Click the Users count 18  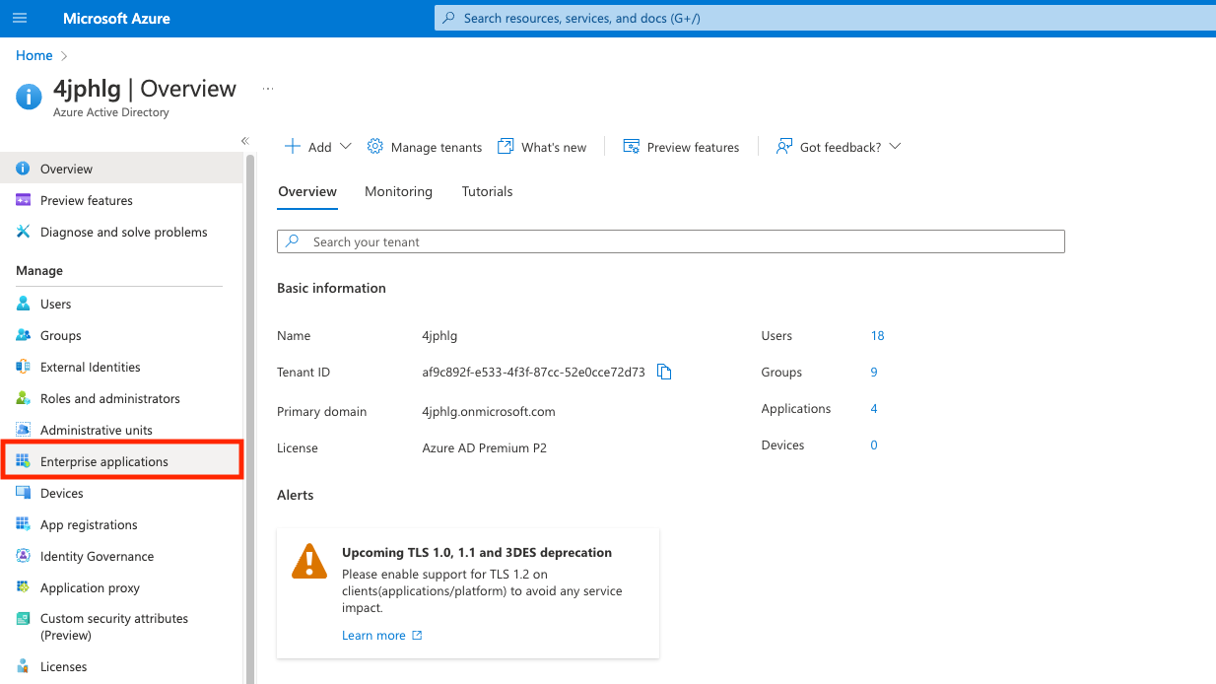[x=878, y=336]
